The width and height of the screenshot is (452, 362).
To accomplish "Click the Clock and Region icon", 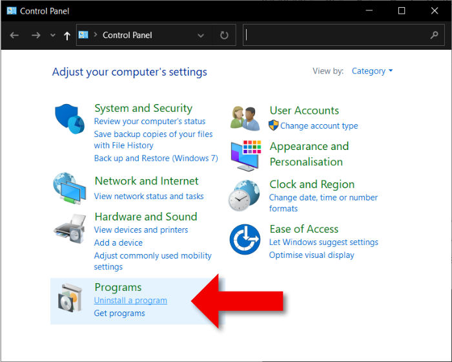I will (x=244, y=195).
